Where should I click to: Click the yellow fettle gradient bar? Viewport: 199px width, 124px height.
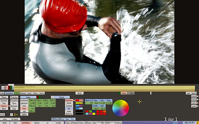[x=79, y=103]
